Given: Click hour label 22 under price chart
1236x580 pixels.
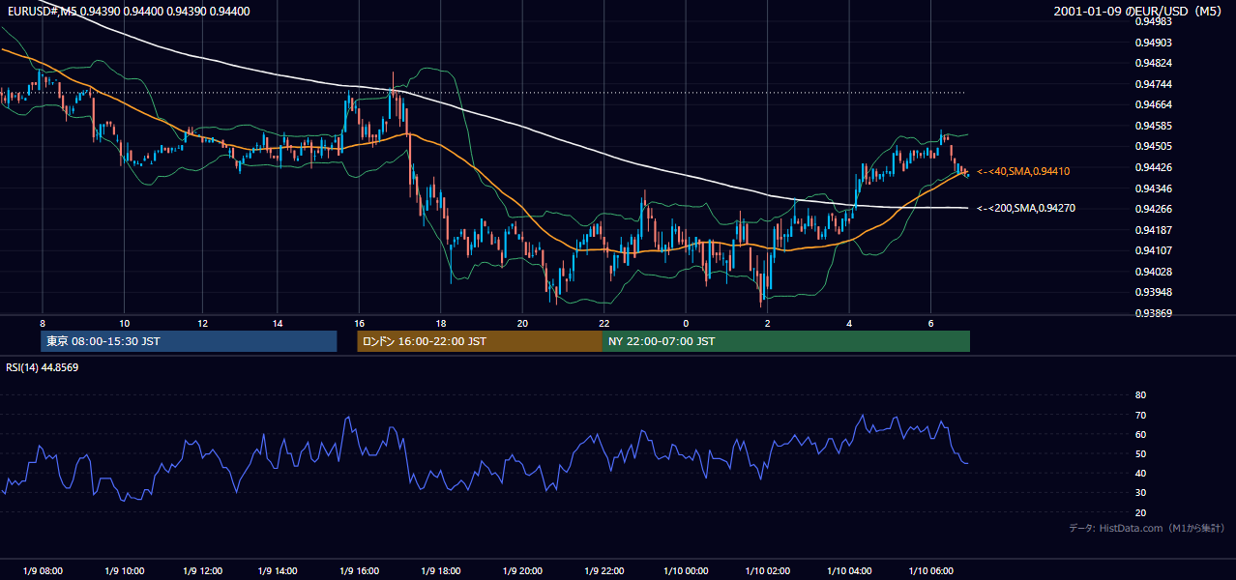Looking at the screenshot, I should coord(603,323).
